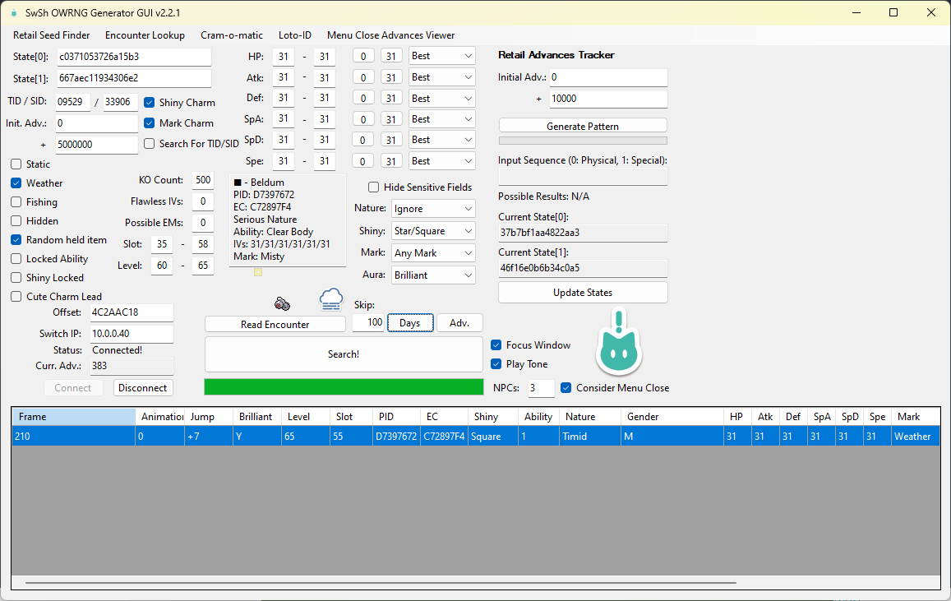Click the green search progress bar
This screenshot has width=951, height=601.
coord(344,387)
